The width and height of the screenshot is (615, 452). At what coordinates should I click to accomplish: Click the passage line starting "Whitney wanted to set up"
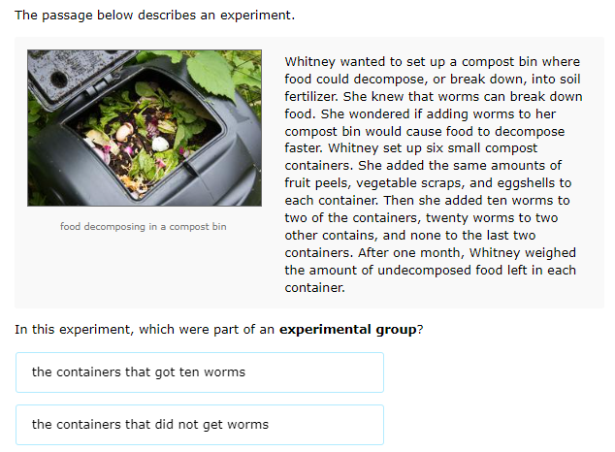pyautogui.click(x=433, y=62)
